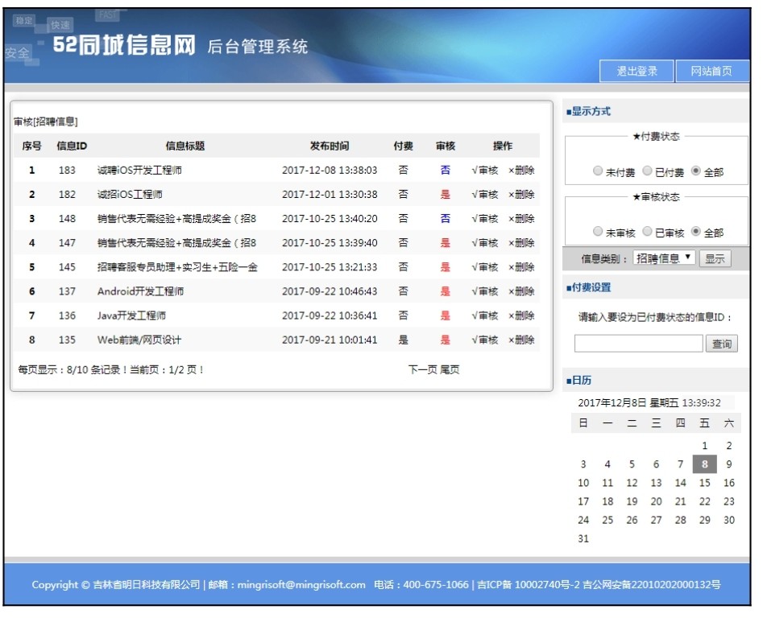763x618 pixels.
Task: Focus the 信息ID payment input field
Action: (638, 344)
